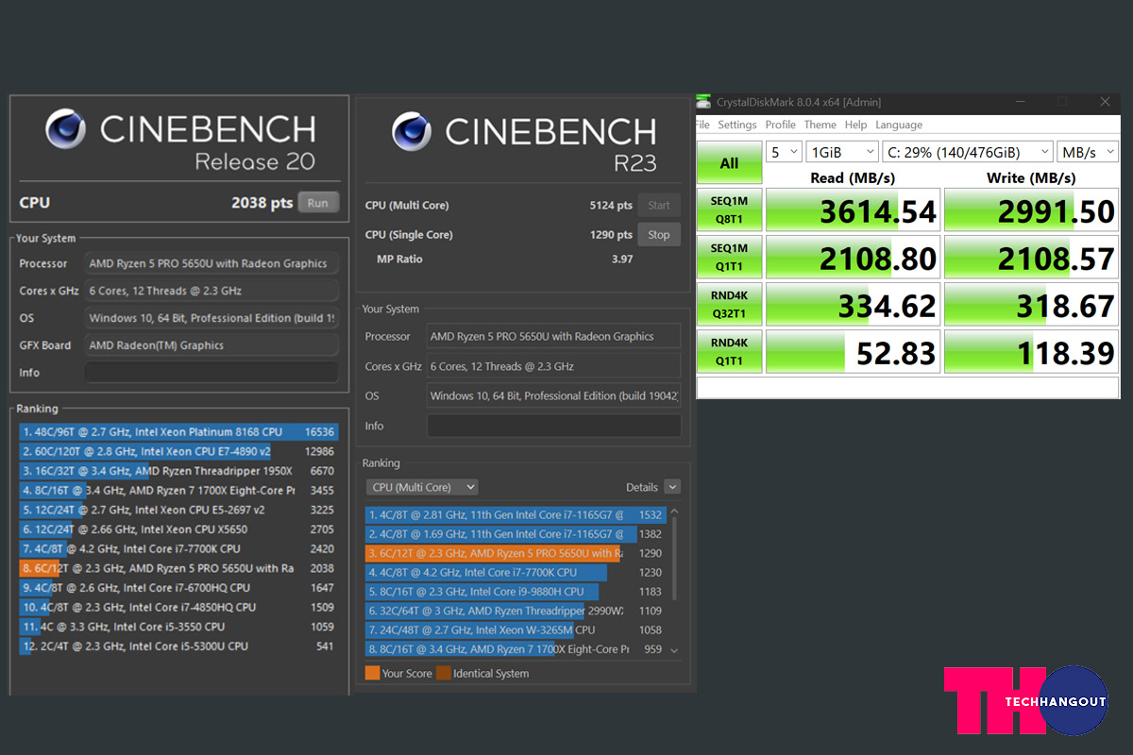The image size is (1133, 755).
Task: Stop the CPU (Single Core) test
Action: point(659,234)
